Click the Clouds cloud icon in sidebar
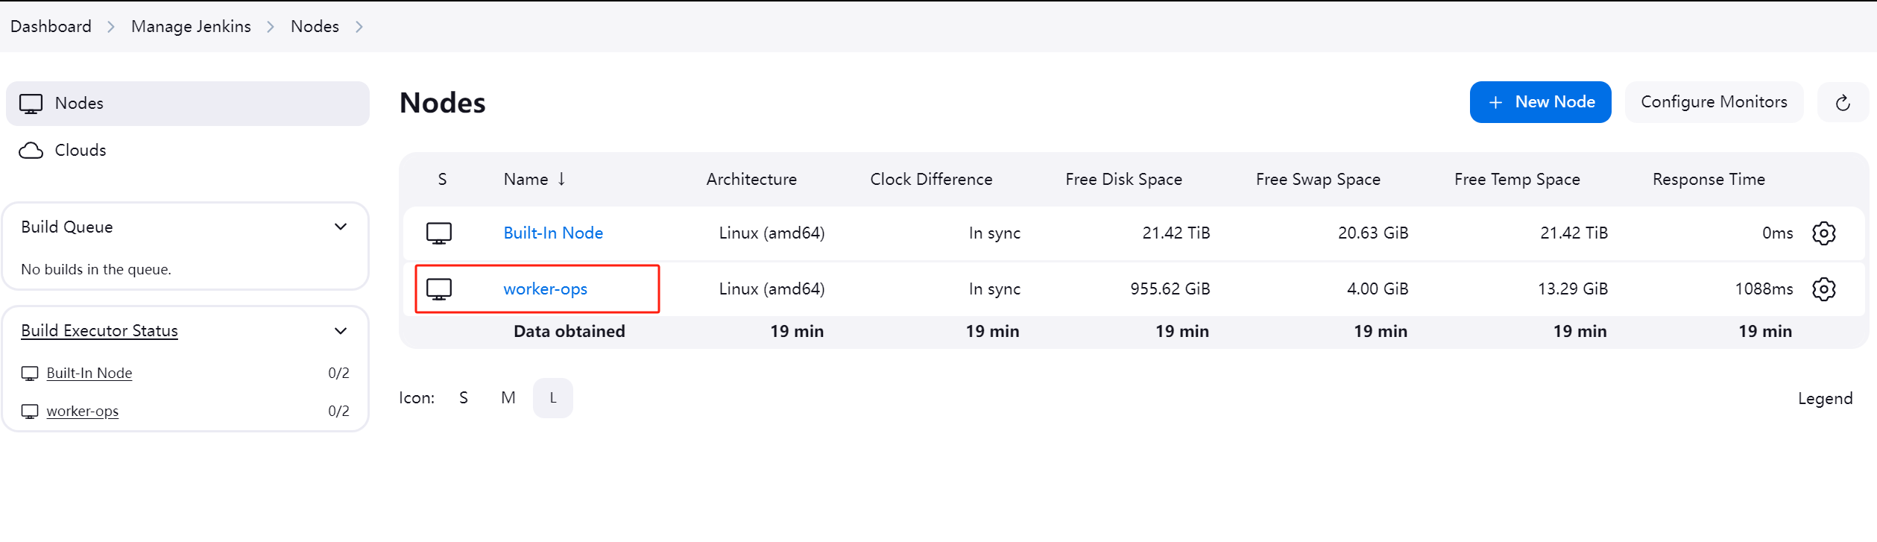1877x542 pixels. pos(31,151)
